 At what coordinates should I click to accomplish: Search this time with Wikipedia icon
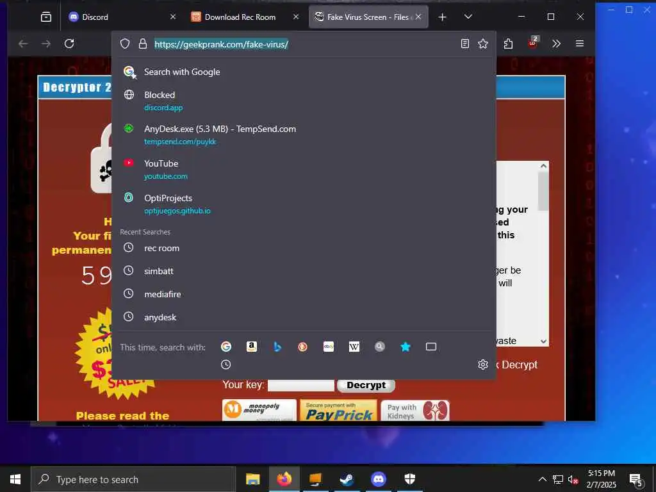coord(354,347)
